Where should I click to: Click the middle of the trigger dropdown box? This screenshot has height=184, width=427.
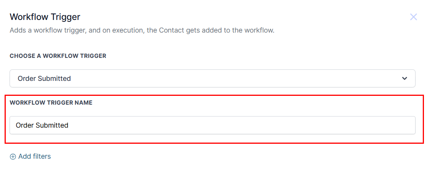[213, 79]
